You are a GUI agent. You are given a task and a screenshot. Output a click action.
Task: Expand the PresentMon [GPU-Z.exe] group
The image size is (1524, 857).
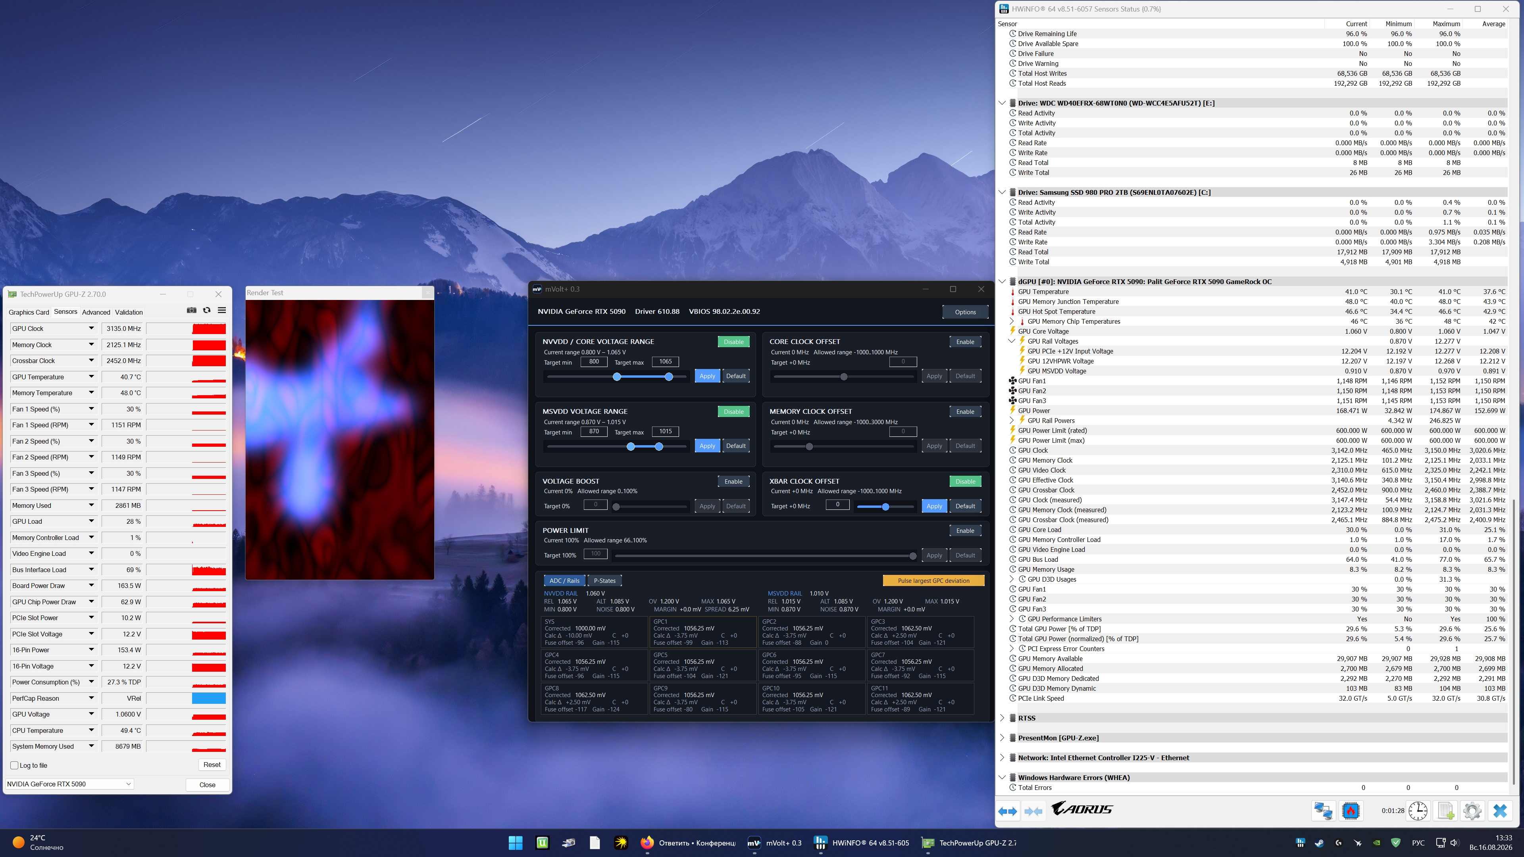[1002, 738]
